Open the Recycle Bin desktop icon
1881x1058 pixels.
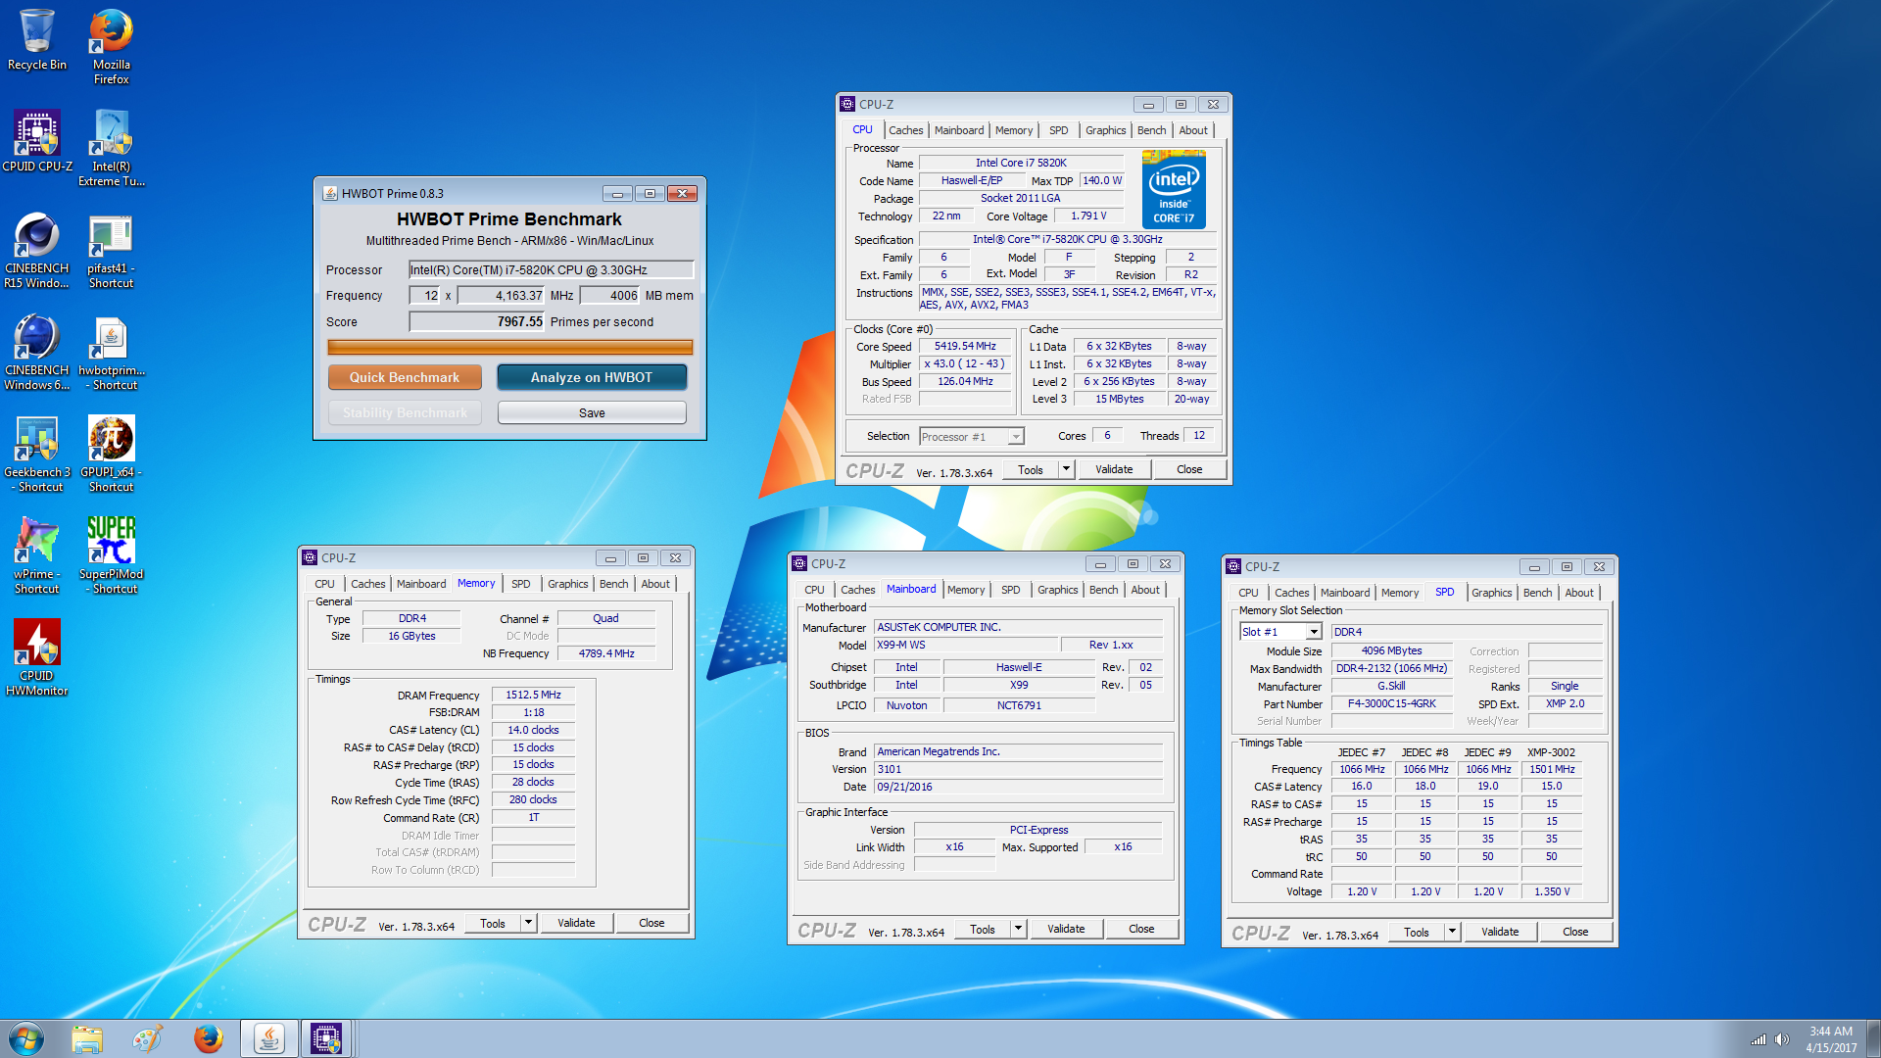coord(37,41)
